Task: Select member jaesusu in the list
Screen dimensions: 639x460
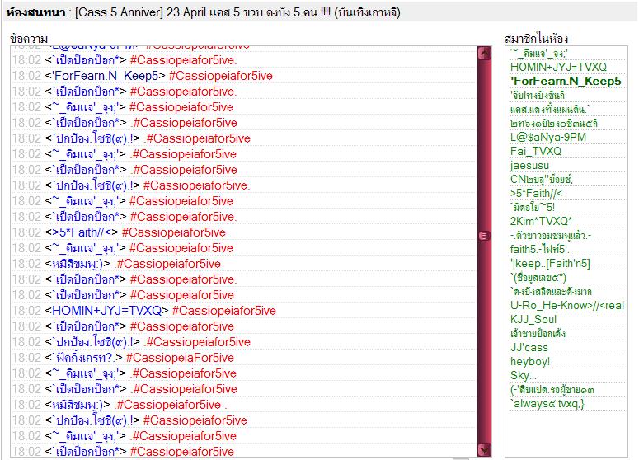Action: [x=529, y=166]
